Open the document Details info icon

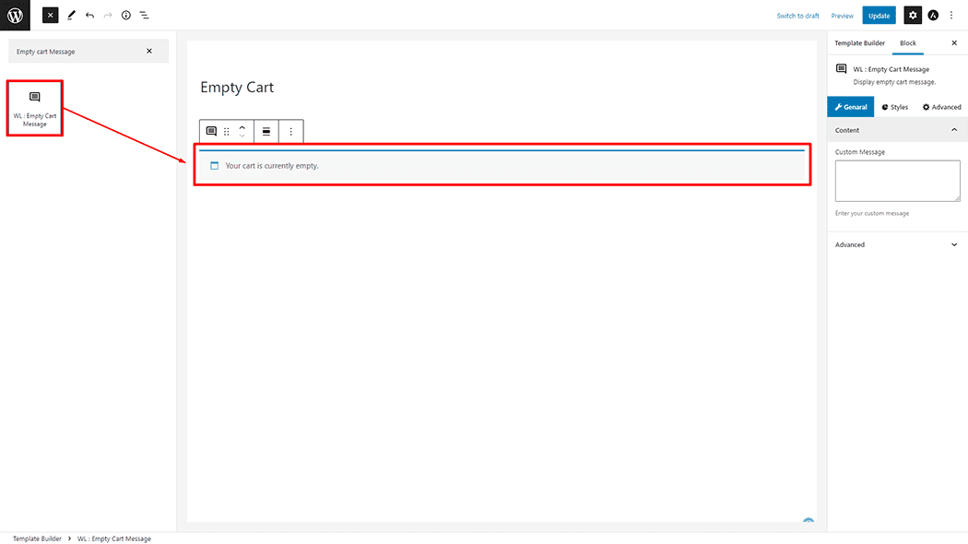(x=126, y=15)
